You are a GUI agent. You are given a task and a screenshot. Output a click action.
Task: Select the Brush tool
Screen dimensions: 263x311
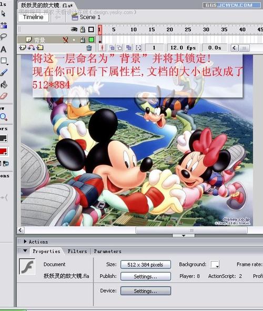[4, 73]
